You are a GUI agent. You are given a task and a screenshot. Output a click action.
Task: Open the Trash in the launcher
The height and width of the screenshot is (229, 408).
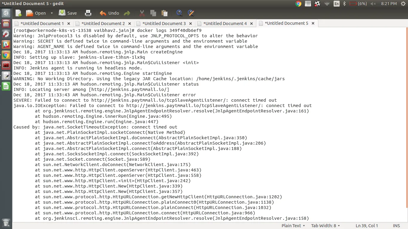click(x=6, y=222)
